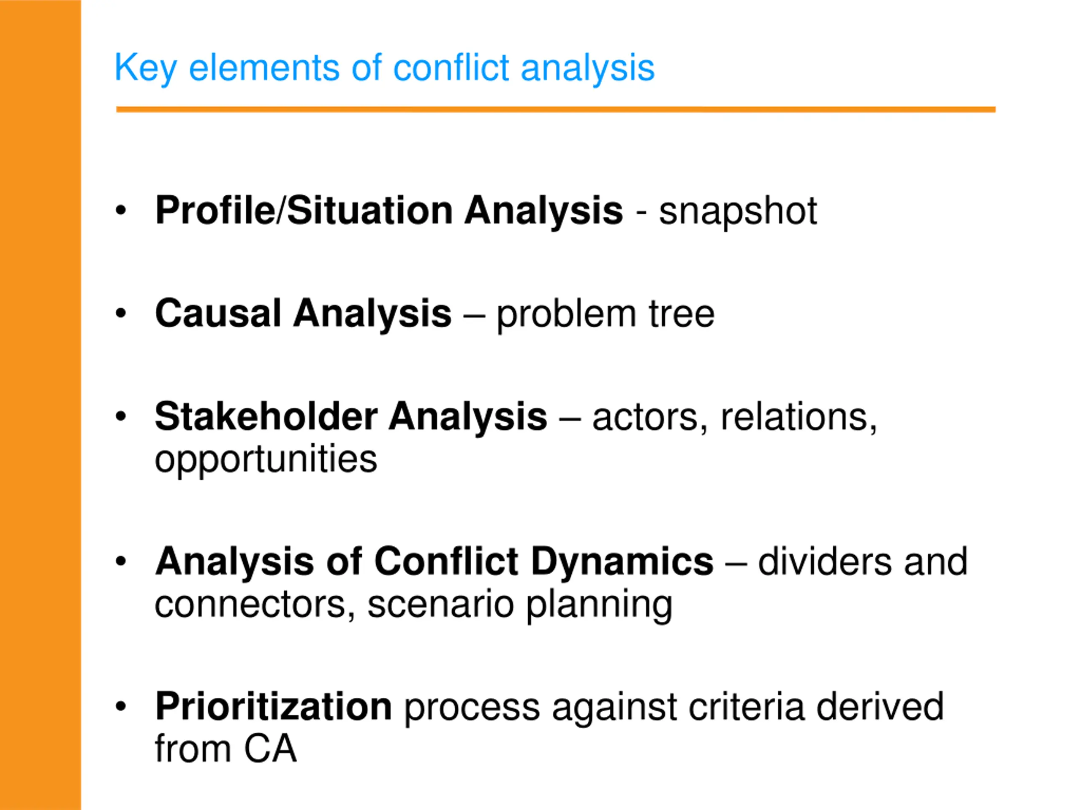Select the bold 'Analysis of Conflict Dynamics' heading
The height and width of the screenshot is (810, 1081).
[434, 562]
